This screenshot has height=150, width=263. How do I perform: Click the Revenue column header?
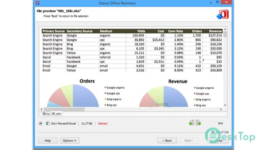215,31
